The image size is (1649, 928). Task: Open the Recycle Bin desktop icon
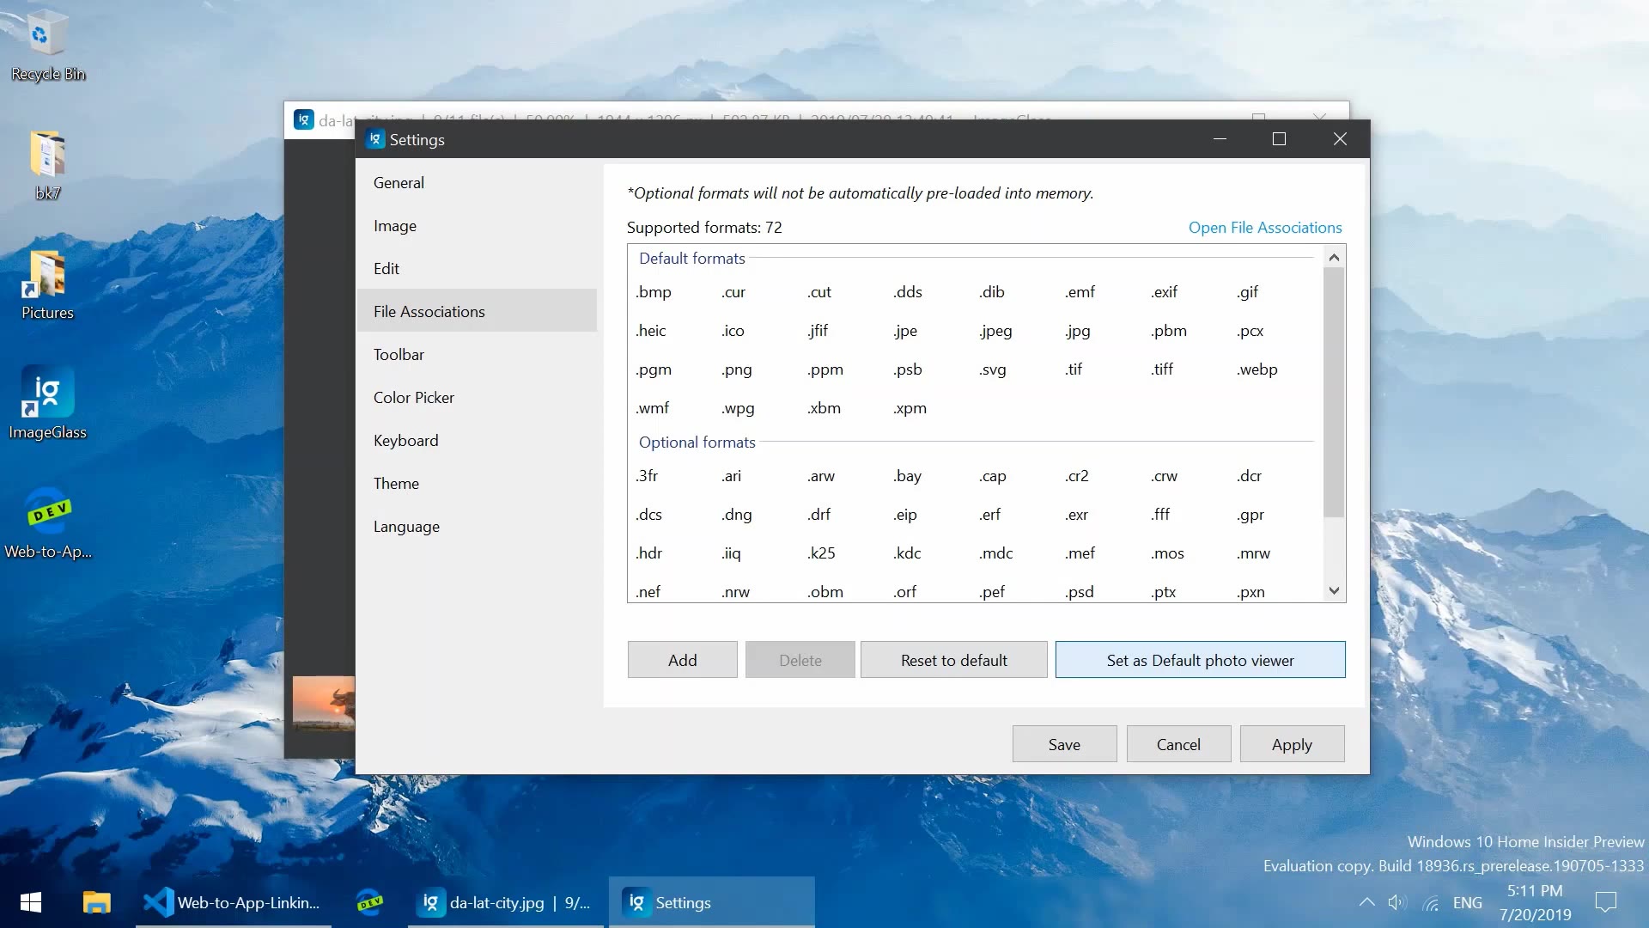(47, 47)
